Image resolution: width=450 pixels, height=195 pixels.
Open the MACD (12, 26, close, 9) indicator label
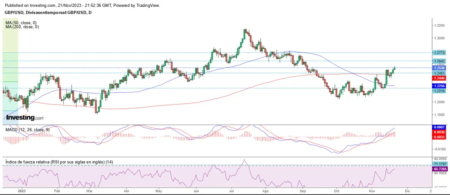tap(27, 130)
